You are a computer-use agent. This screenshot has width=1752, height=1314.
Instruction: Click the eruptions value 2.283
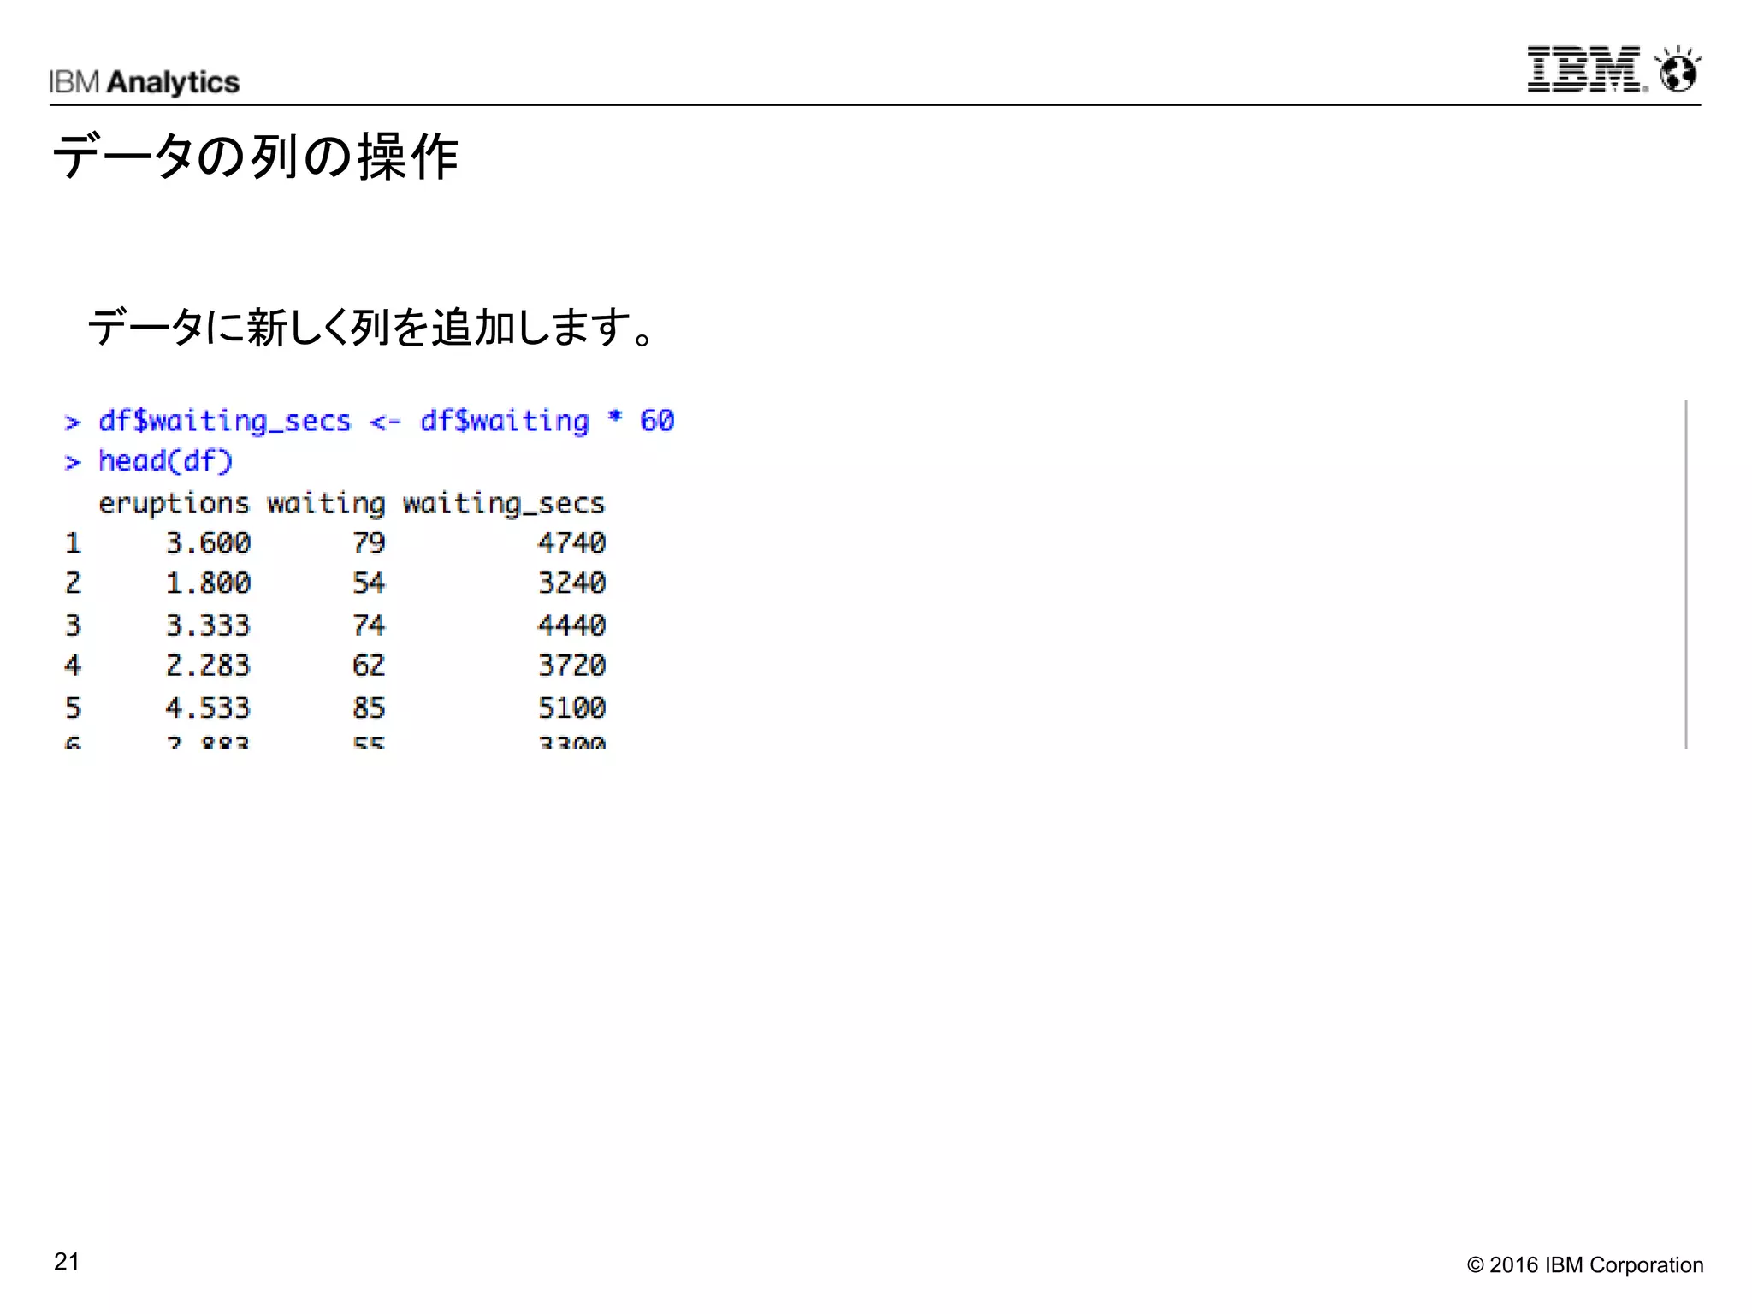point(208,666)
